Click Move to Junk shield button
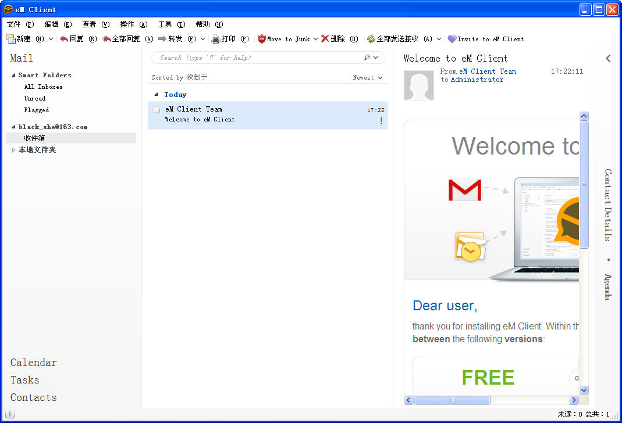622x423 pixels. 283,39
